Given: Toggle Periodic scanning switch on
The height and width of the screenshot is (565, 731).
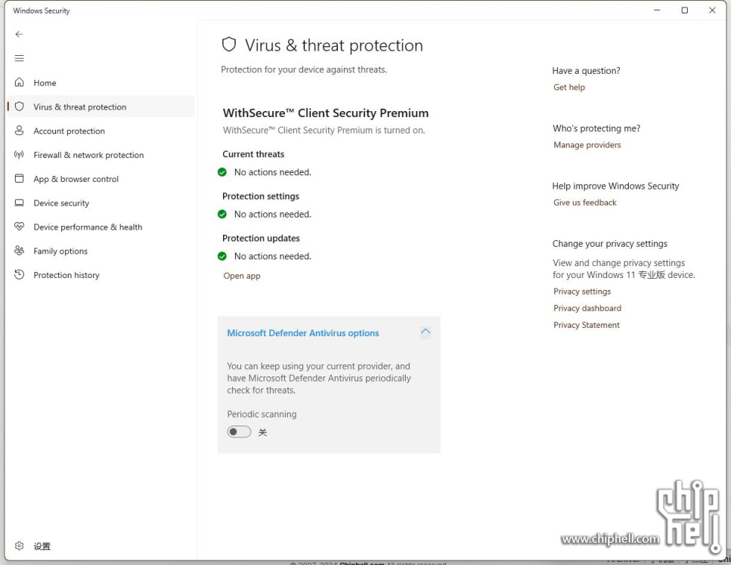Looking at the screenshot, I should tap(239, 432).
